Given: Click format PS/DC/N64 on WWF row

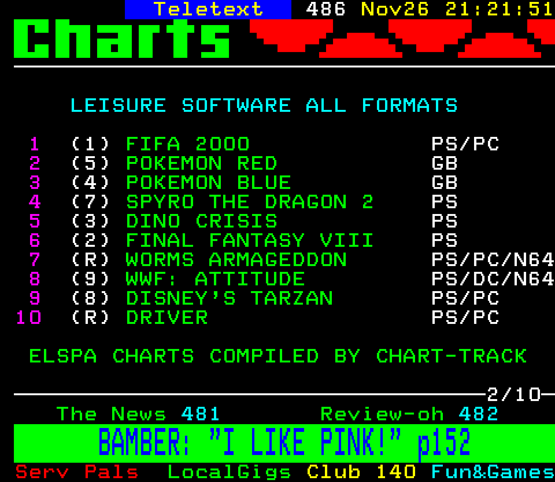Looking at the screenshot, I should (493, 279).
